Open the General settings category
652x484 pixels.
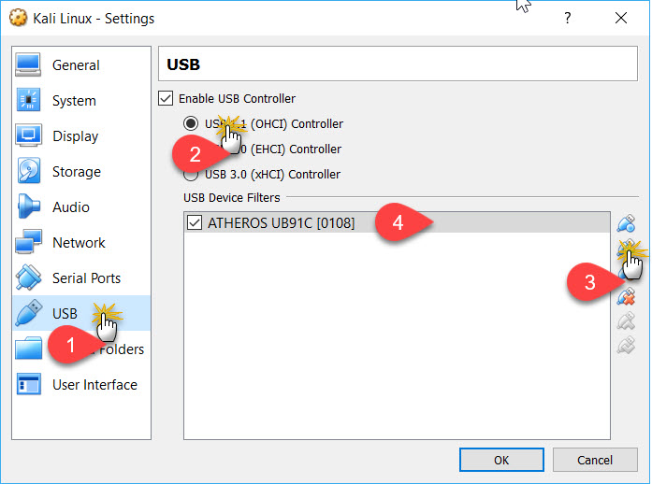pyautogui.click(x=76, y=65)
